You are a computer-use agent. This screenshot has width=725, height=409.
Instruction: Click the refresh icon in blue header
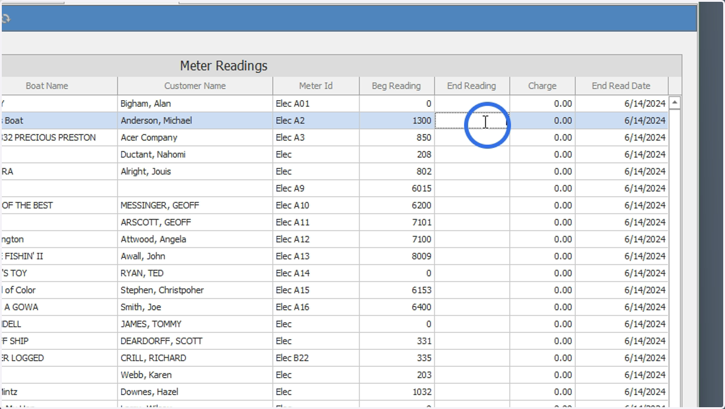pyautogui.click(x=5, y=19)
